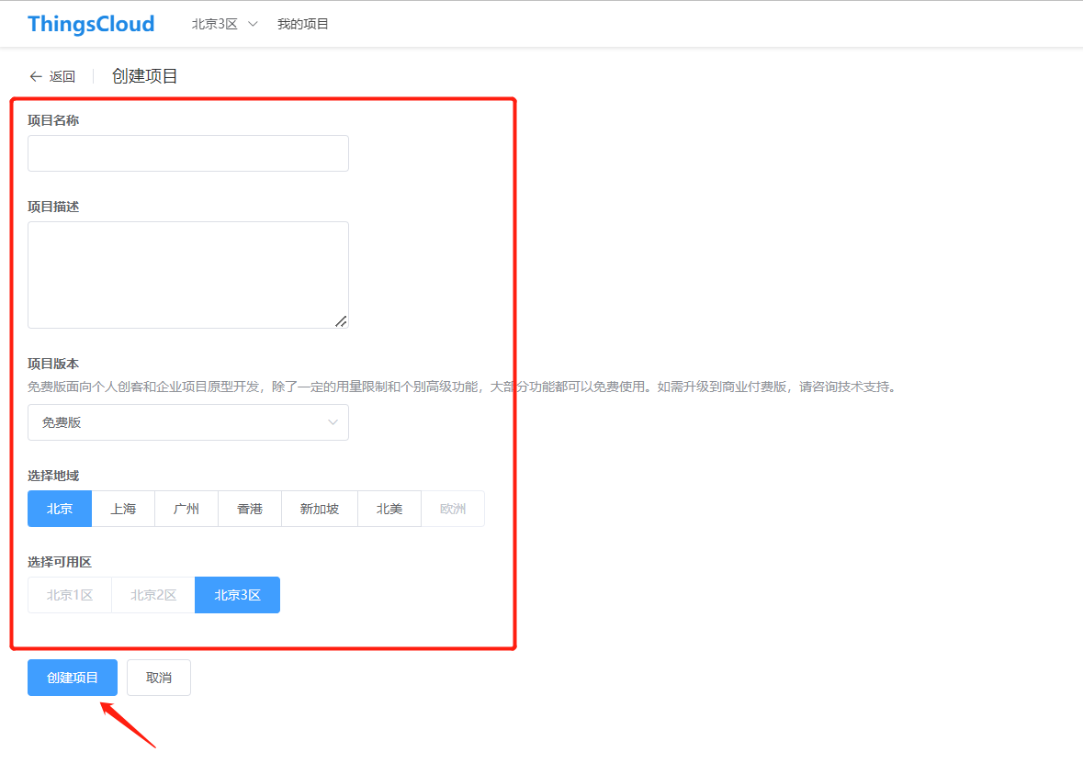Open the 我的项目 menu item
Image resolution: width=1083 pixels, height=763 pixels.
tap(303, 24)
